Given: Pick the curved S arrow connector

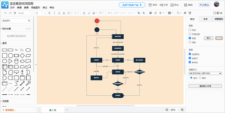Looking at the screenshot, I should pyautogui.click(x=16, y=83).
